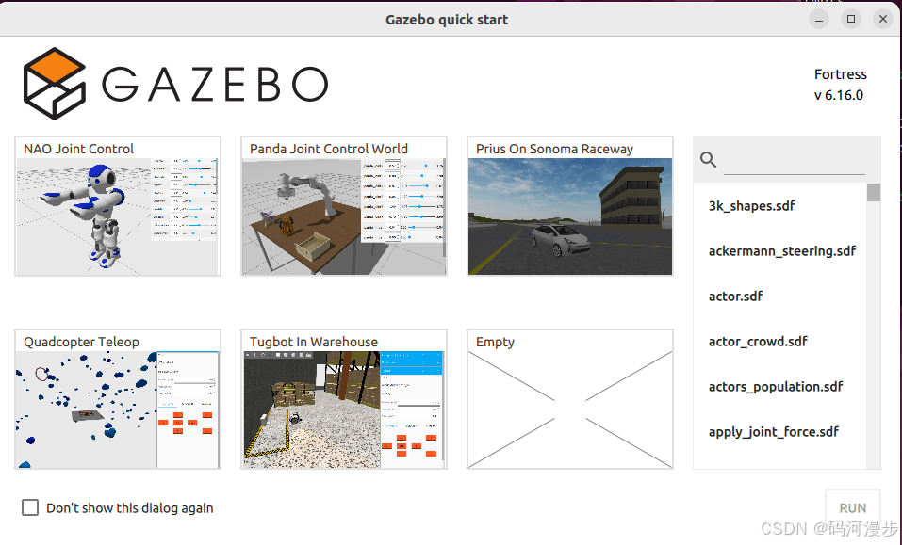Select the Quadcopter Teleop world thumbnail
This screenshot has width=902, height=545.
pyautogui.click(x=118, y=399)
